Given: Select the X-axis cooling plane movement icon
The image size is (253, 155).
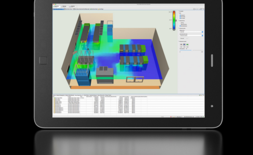Looking at the screenshot, I should click(x=181, y=45).
